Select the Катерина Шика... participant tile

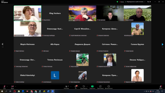(110, 29)
